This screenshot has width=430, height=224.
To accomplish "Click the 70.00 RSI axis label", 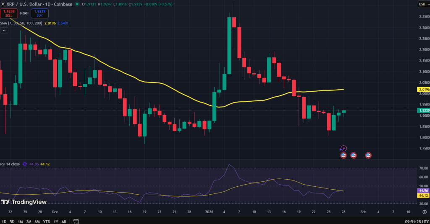I will pyautogui.click(x=424, y=168).
